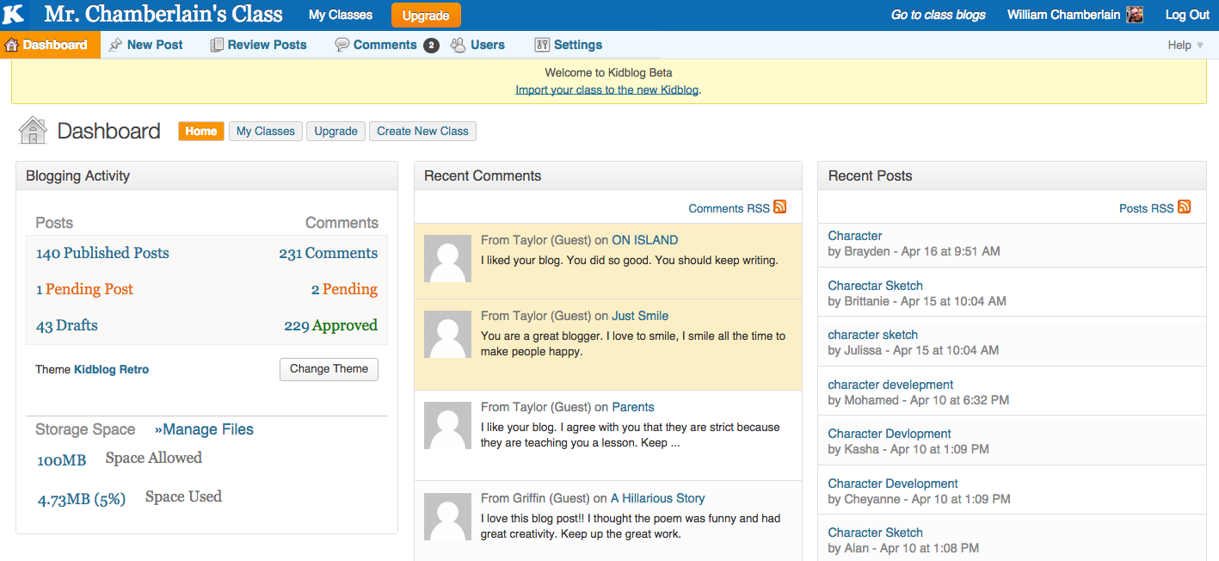Open Go to class blogs

click(x=937, y=15)
